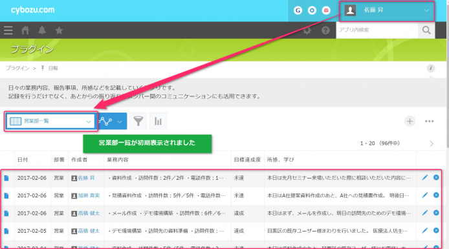Open the notifications bell icon
Image resolution: width=449 pixels, height=249 pixels.
(42, 30)
